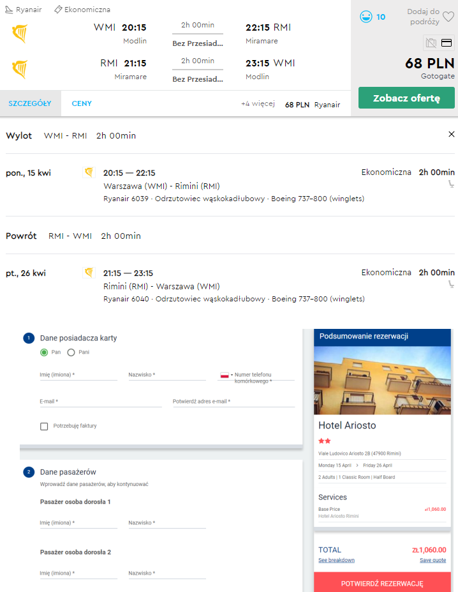This screenshot has width=458, height=592.
Task: Click the seat icon on the return flight
Action: coord(451,285)
